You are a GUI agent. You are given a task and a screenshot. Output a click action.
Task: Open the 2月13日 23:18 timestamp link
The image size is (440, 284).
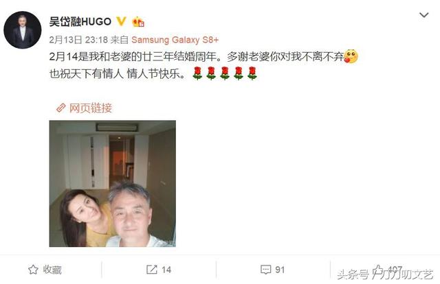[x=78, y=40]
